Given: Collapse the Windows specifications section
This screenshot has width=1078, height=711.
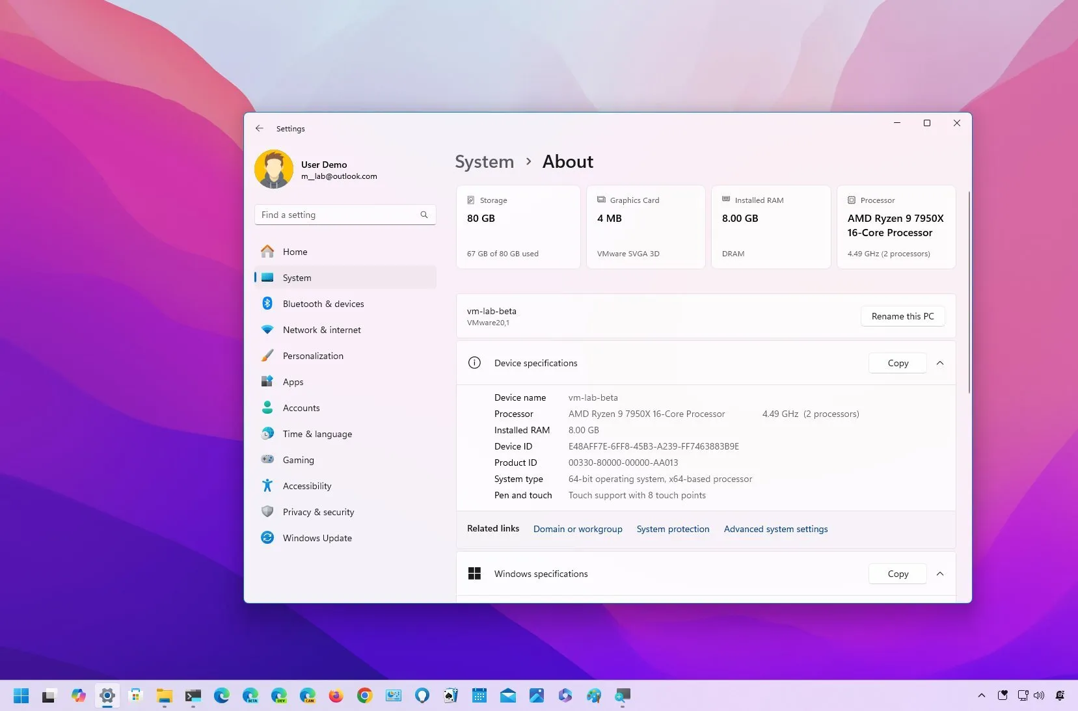Looking at the screenshot, I should (x=940, y=573).
